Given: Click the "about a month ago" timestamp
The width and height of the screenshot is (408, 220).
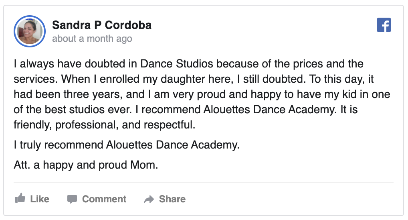Looking at the screenshot, I should [x=92, y=39].
